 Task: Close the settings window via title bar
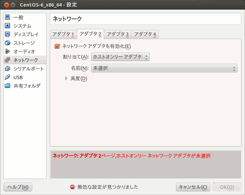coord(5,5)
